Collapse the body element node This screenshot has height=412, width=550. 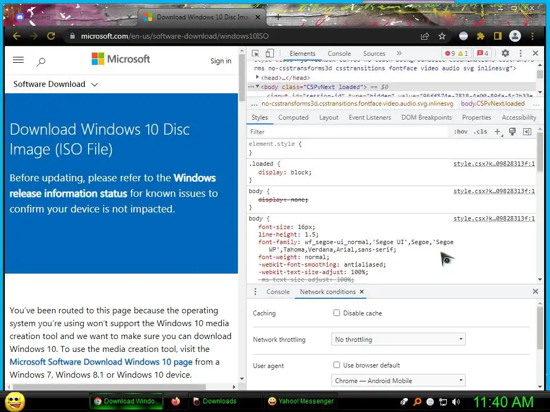pyautogui.click(x=257, y=86)
